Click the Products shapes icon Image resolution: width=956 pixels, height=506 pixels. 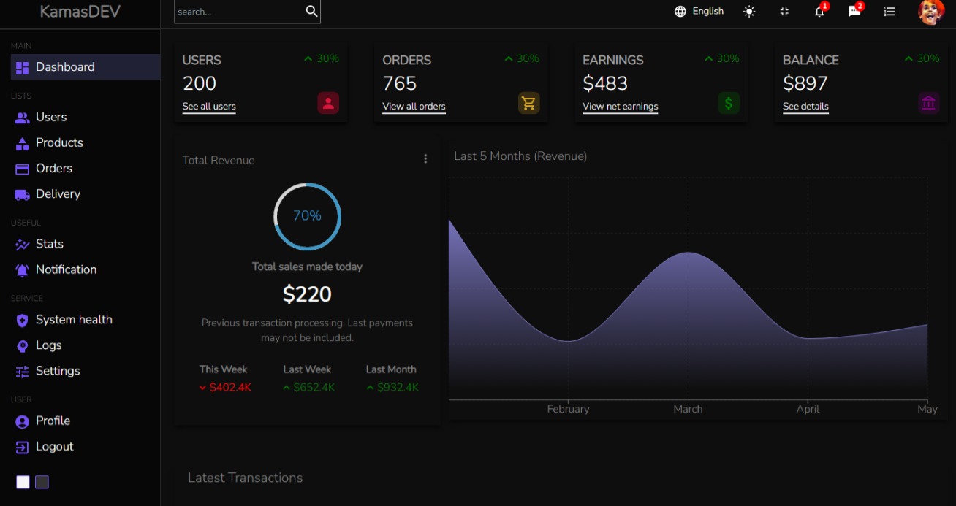[22, 143]
